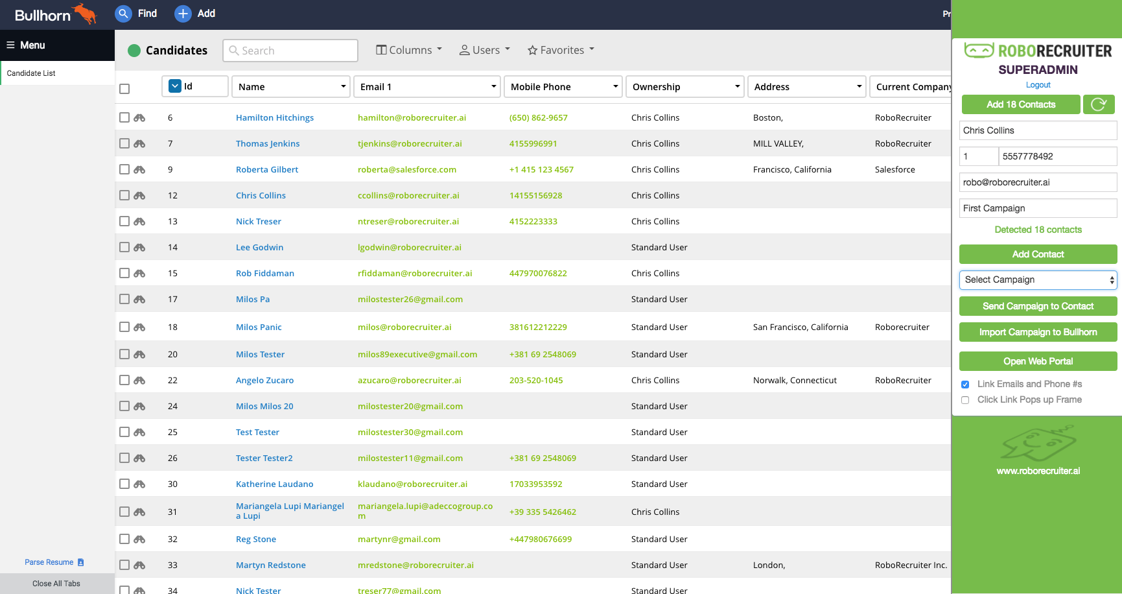Viewport: 1122px width, 594px height.
Task: Click the candidates Search field
Action: [x=290, y=51]
